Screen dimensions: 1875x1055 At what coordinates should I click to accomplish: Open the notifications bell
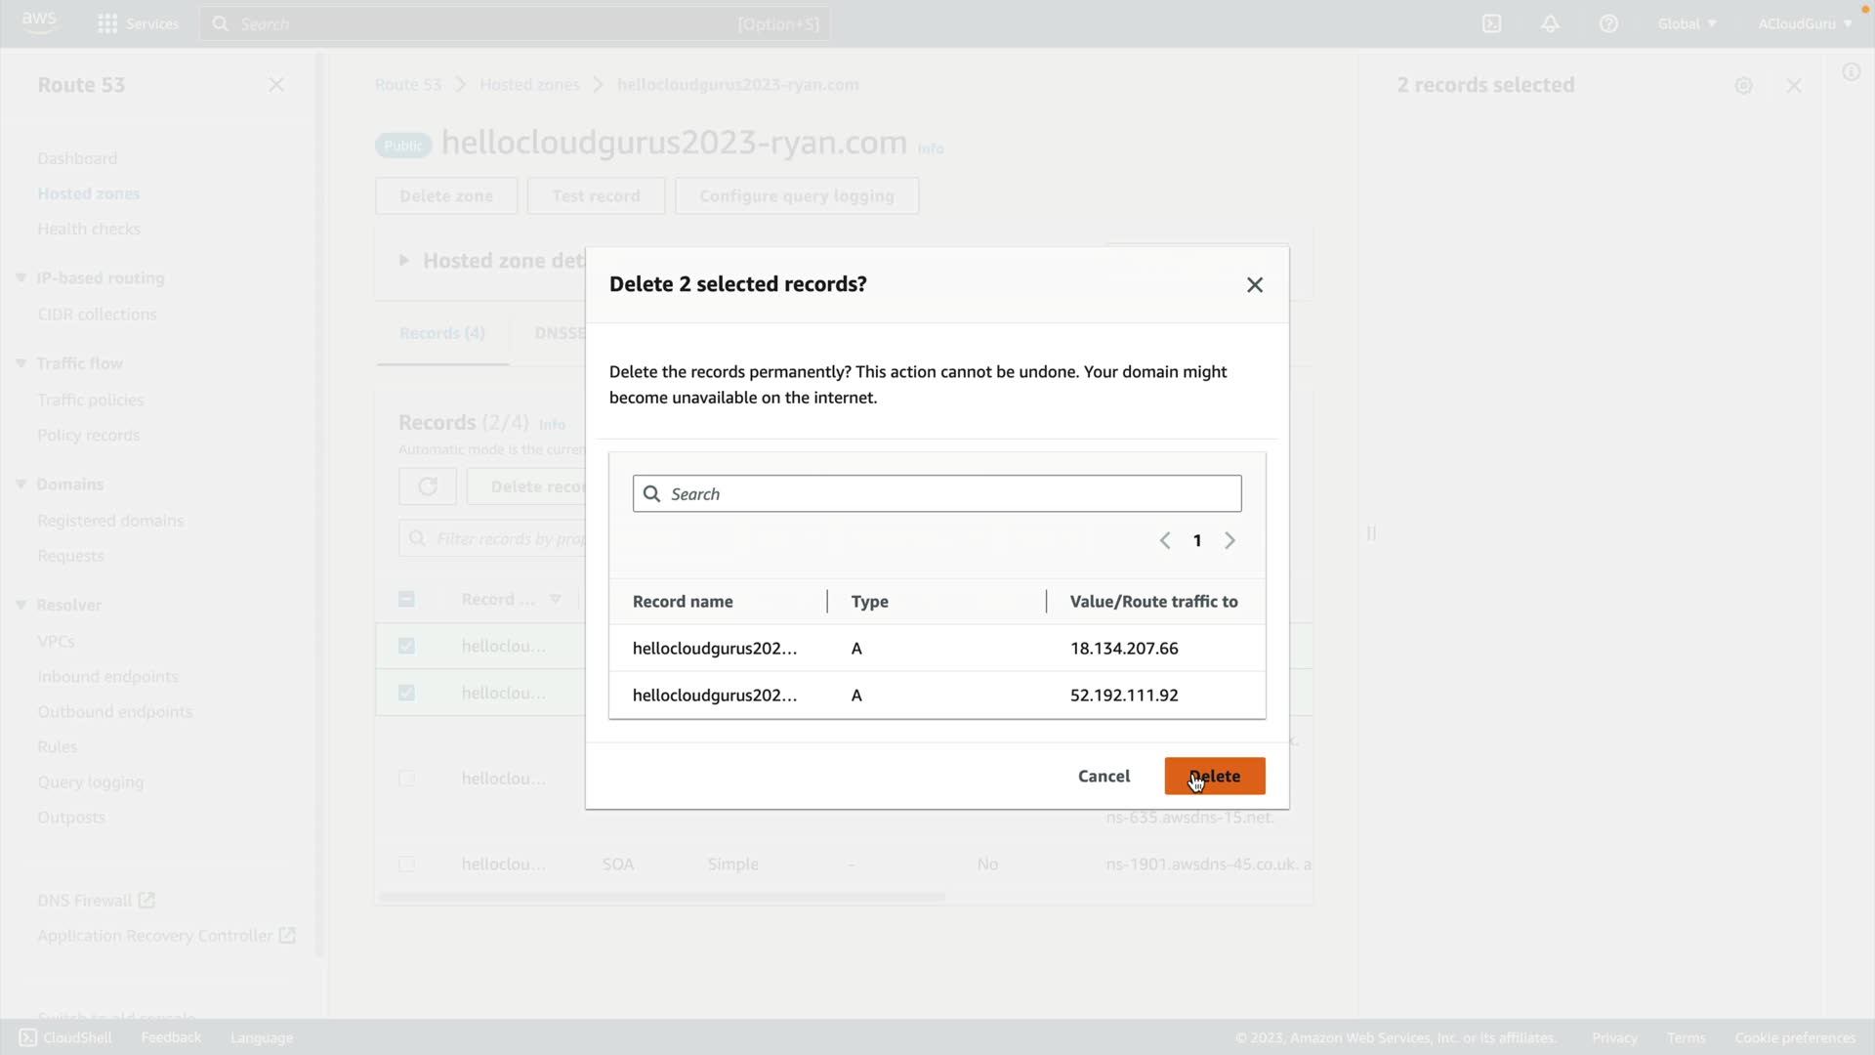click(1550, 23)
